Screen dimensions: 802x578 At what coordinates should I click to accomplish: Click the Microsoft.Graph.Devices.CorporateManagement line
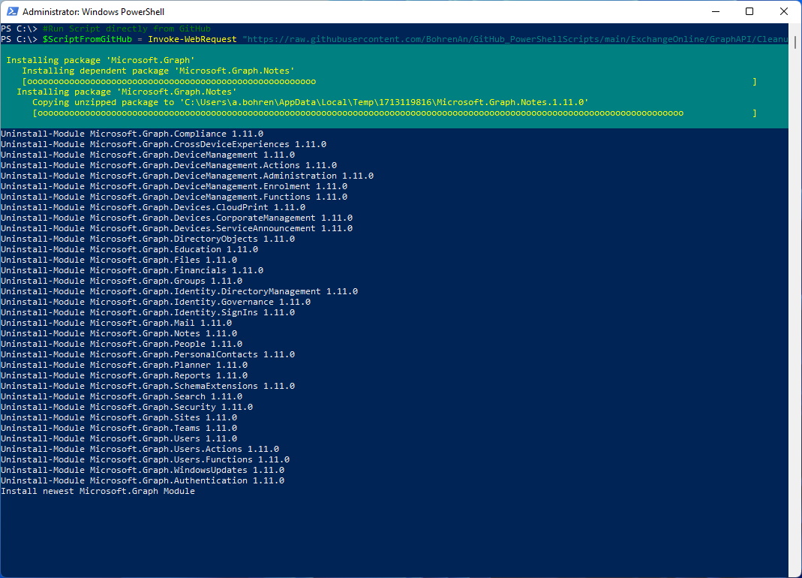pyautogui.click(x=176, y=218)
